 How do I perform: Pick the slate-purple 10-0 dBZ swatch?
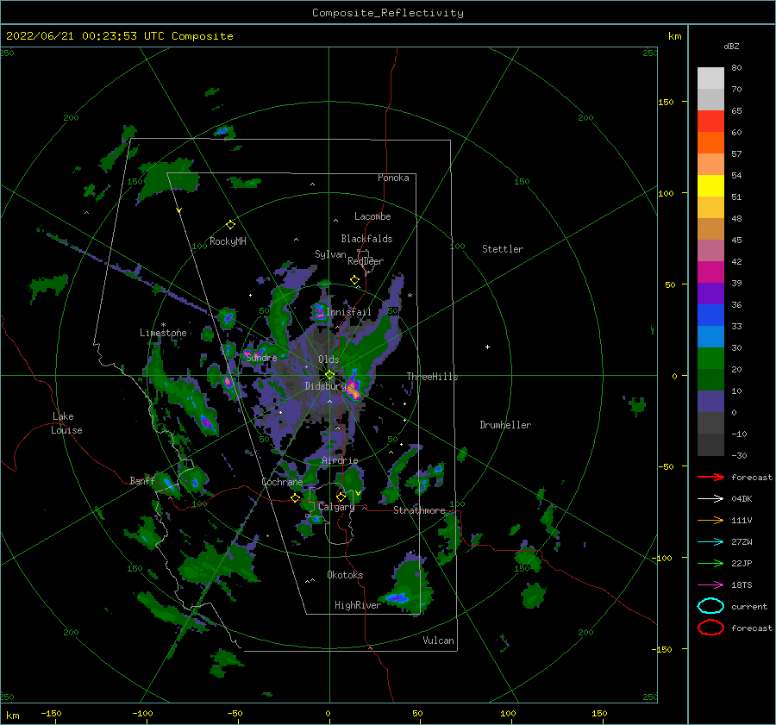[x=710, y=402]
